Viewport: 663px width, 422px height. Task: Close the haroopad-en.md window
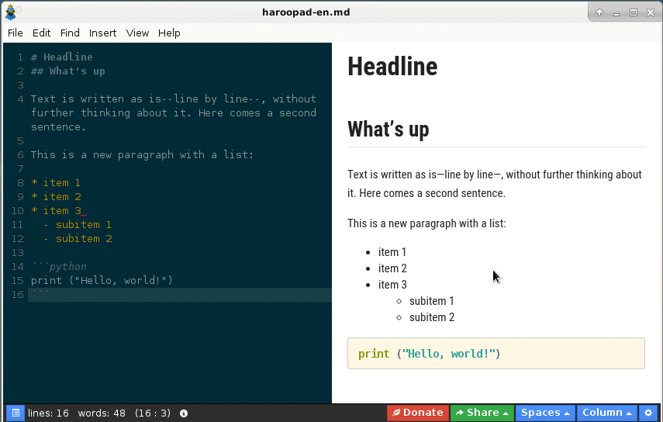651,12
